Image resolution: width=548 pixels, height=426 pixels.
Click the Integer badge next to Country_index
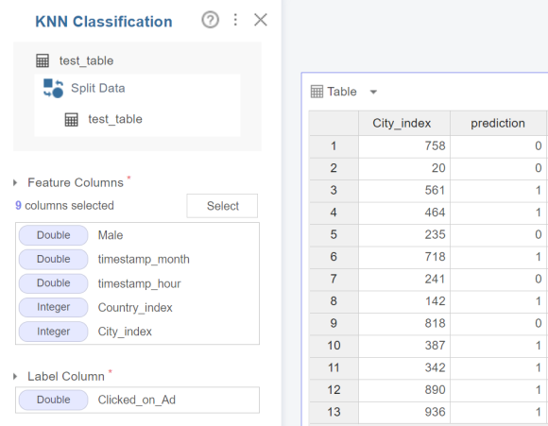[x=54, y=307]
